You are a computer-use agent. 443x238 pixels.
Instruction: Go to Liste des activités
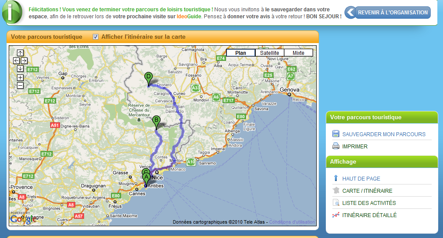(x=369, y=203)
